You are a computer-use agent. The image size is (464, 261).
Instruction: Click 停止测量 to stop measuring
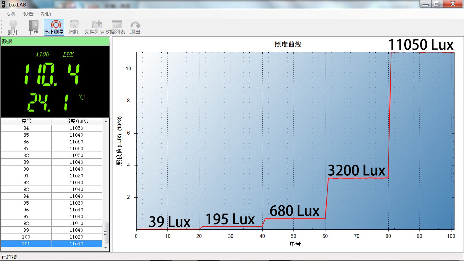click(54, 27)
